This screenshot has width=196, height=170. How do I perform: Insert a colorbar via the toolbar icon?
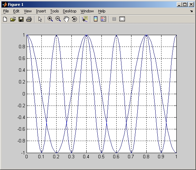point(96,19)
